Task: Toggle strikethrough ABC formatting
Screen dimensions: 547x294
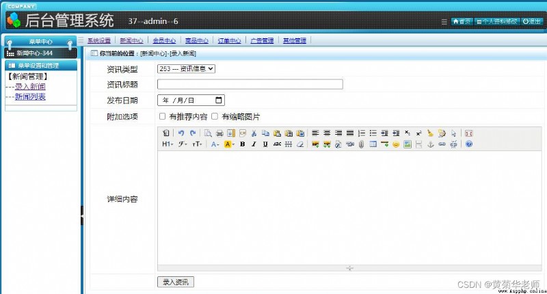Action: point(277,144)
